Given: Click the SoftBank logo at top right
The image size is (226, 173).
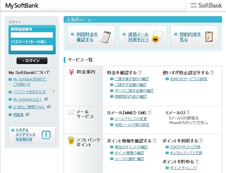Looking at the screenshot, I should [206, 6].
